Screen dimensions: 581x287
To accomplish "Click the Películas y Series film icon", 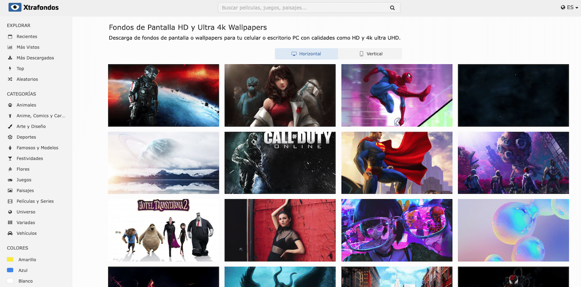I will [x=10, y=201].
